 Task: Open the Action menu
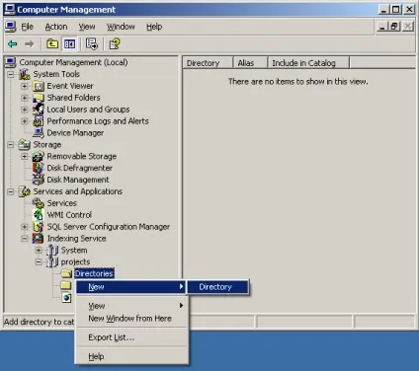pos(56,27)
